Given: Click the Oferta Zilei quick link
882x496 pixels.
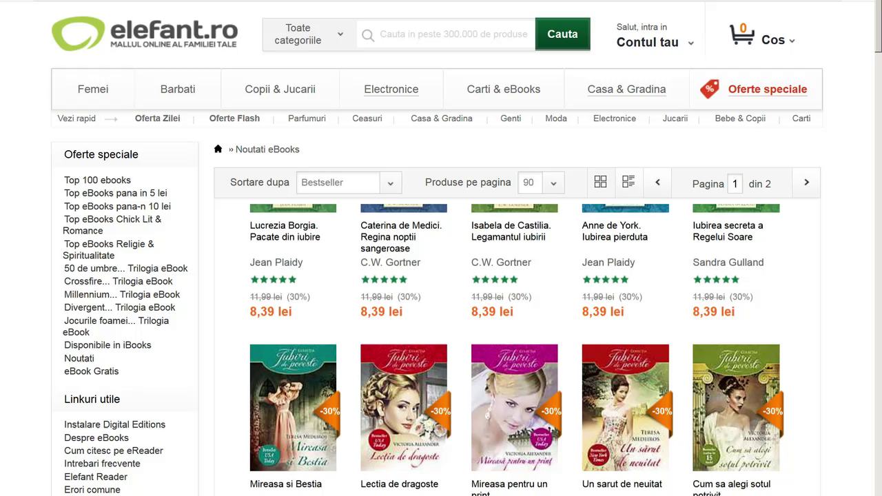Looking at the screenshot, I should click(157, 118).
